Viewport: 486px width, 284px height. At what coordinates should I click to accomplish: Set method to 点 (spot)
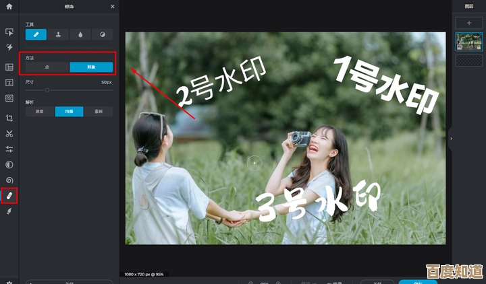pos(47,67)
